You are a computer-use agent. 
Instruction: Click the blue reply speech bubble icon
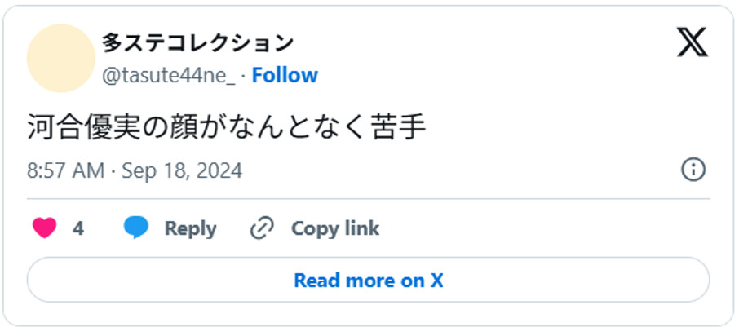(136, 228)
